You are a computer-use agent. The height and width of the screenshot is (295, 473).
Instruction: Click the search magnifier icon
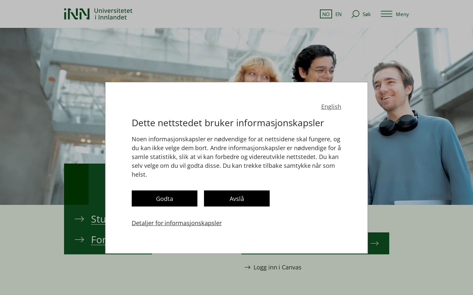point(355,14)
